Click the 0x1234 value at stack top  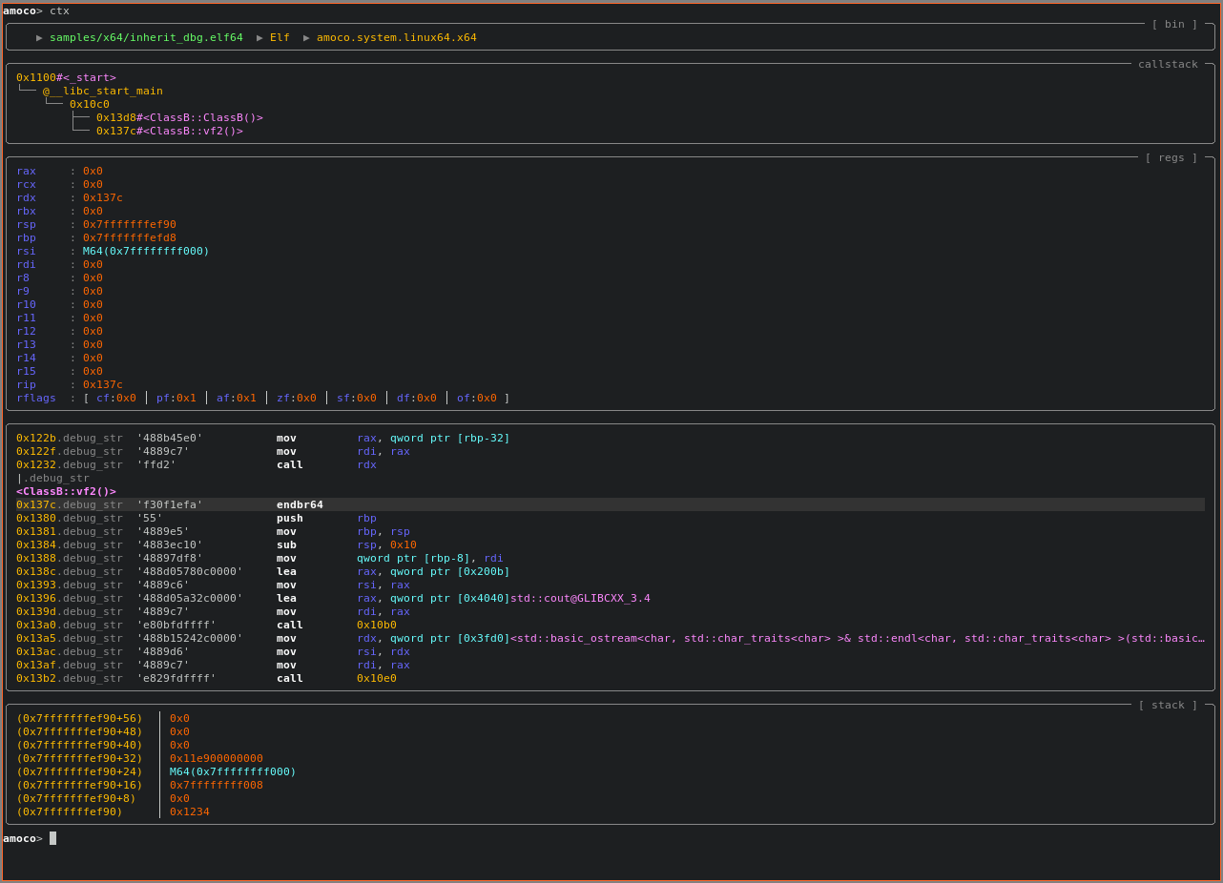[x=189, y=812]
